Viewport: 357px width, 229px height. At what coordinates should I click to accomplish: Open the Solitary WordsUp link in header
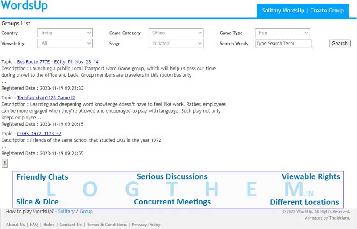pos(283,11)
